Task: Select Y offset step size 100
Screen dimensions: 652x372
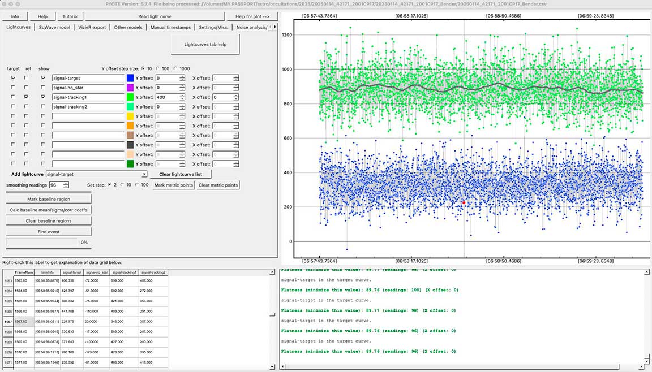Action: pyautogui.click(x=157, y=68)
